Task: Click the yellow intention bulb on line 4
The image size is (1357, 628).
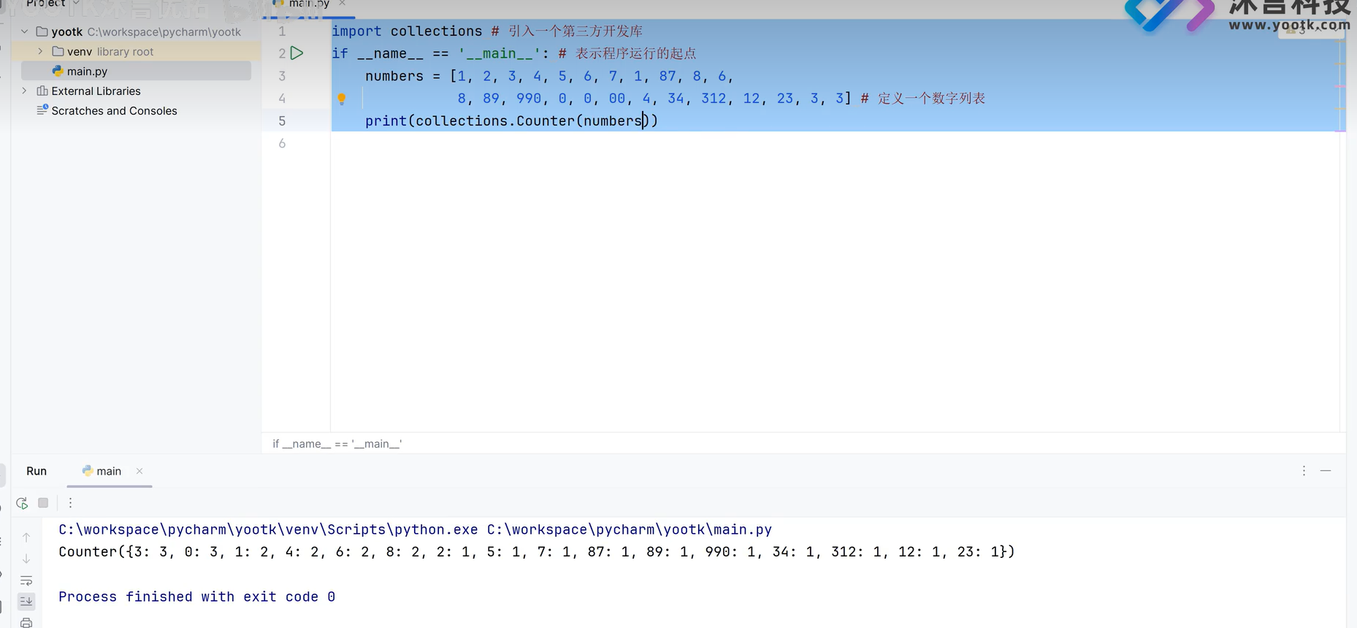Action: [341, 99]
